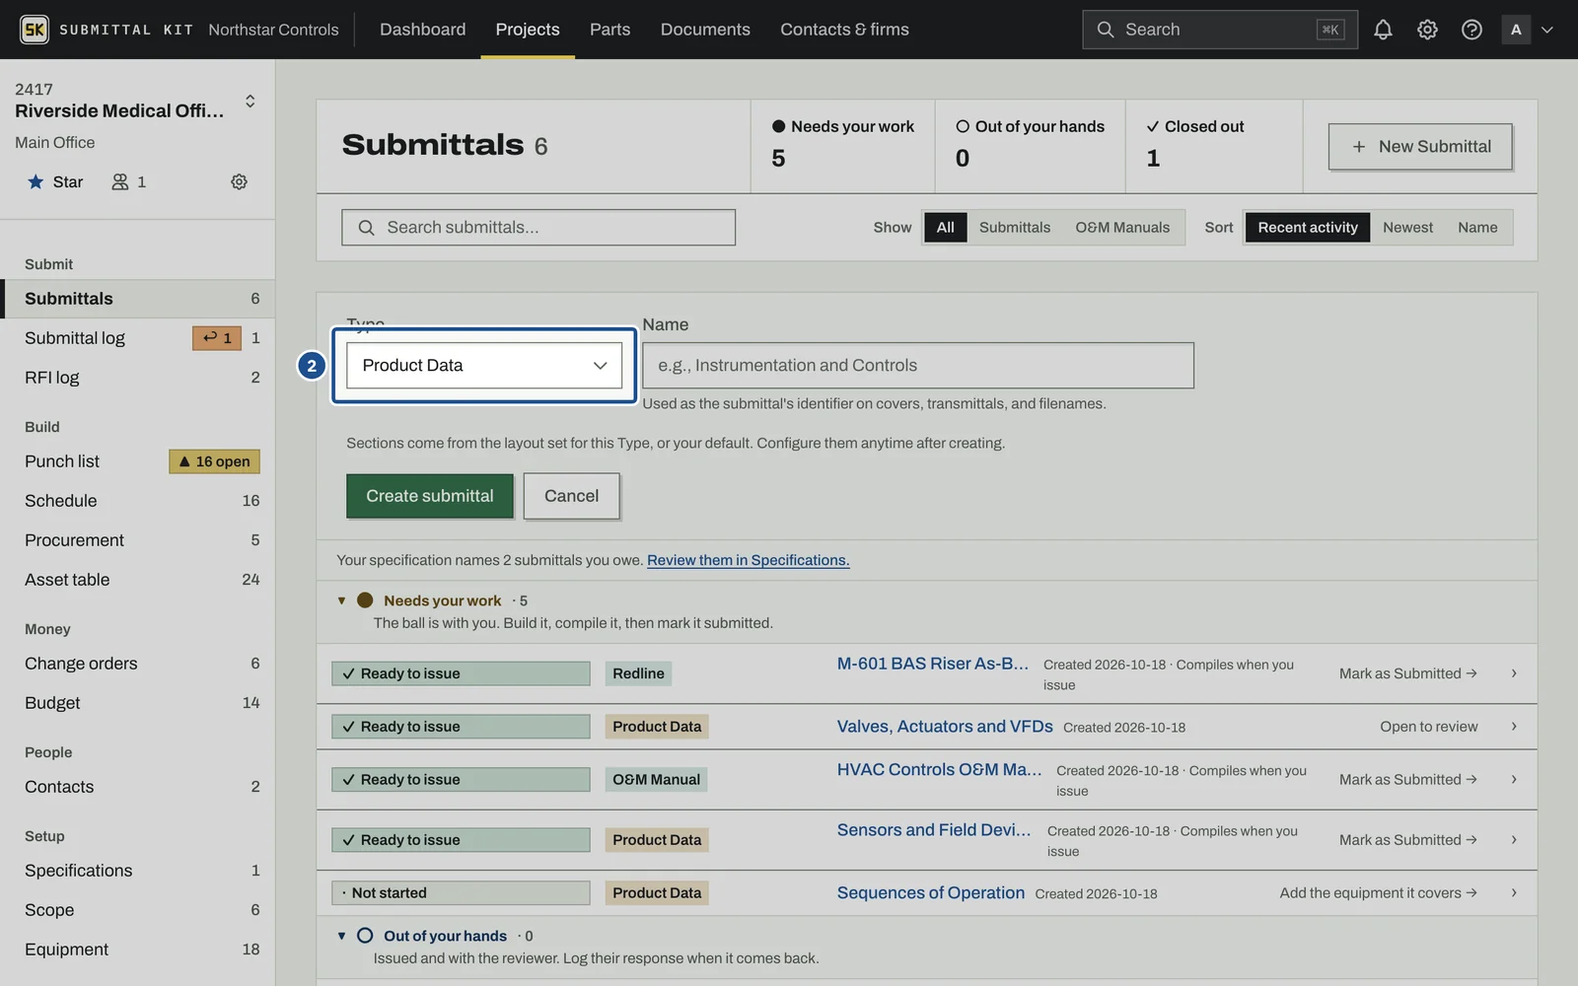Open the Sequences of Operation submittal
1578x986 pixels.
(x=930, y=893)
